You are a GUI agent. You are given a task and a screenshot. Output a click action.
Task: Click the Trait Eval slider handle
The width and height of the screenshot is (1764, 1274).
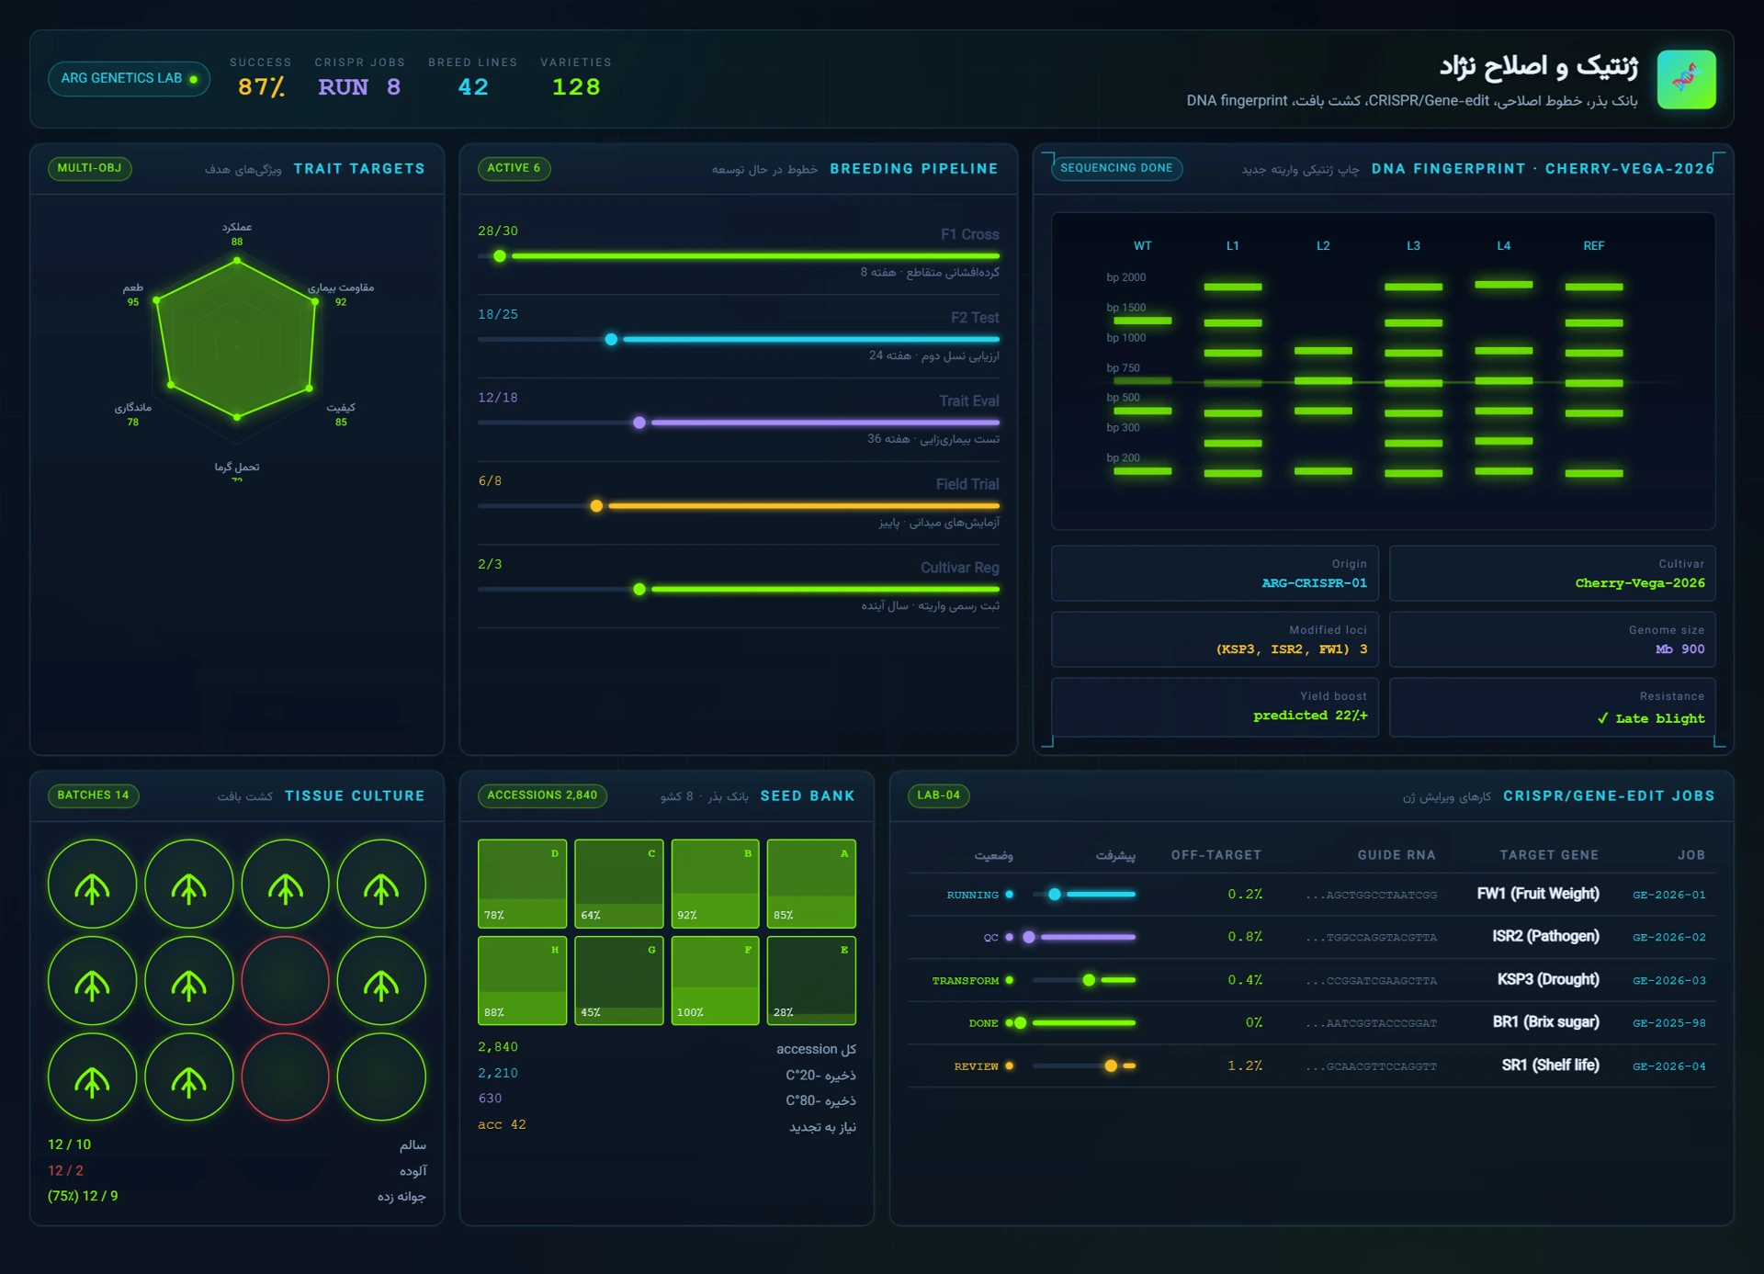click(639, 423)
